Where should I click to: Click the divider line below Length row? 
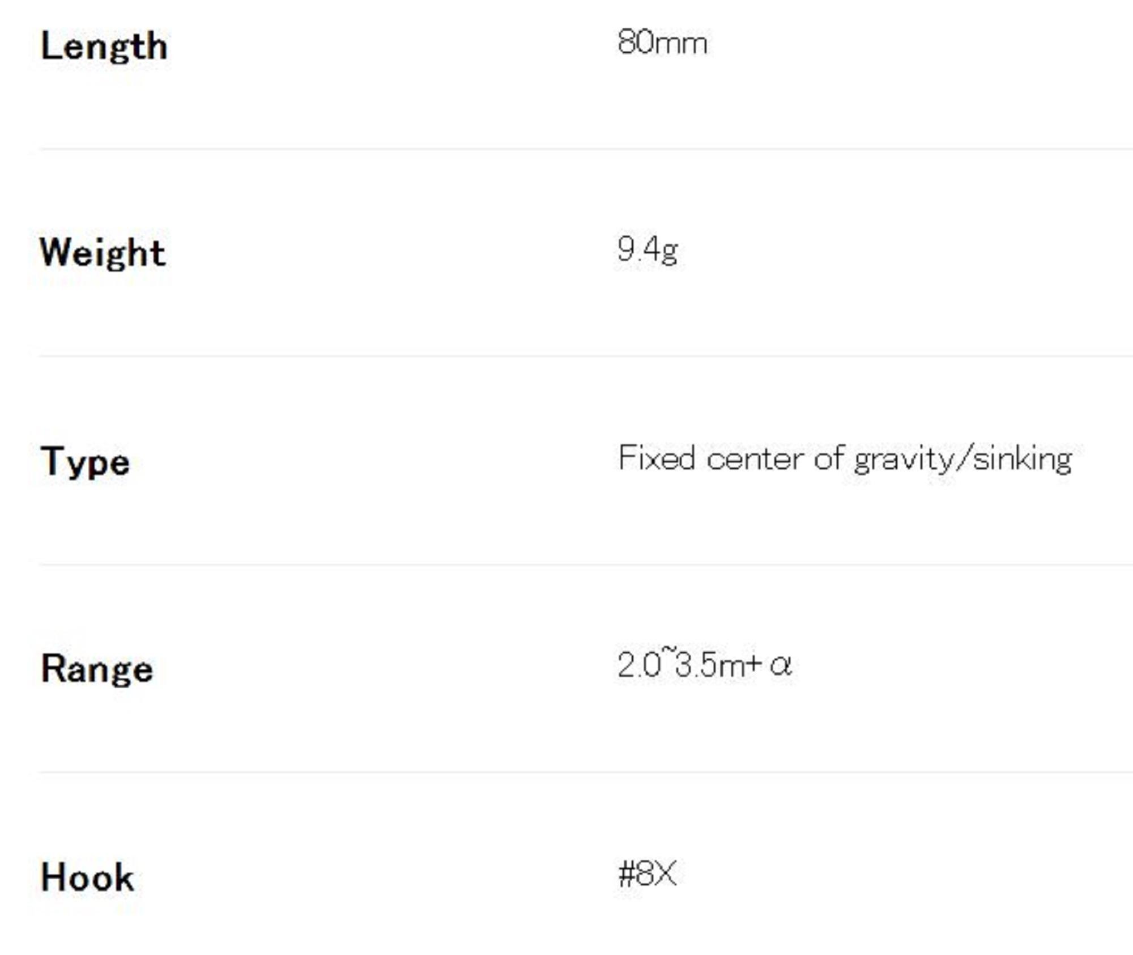pos(566,149)
